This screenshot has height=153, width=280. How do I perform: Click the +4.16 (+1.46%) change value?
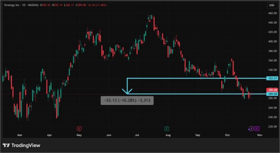99,5
